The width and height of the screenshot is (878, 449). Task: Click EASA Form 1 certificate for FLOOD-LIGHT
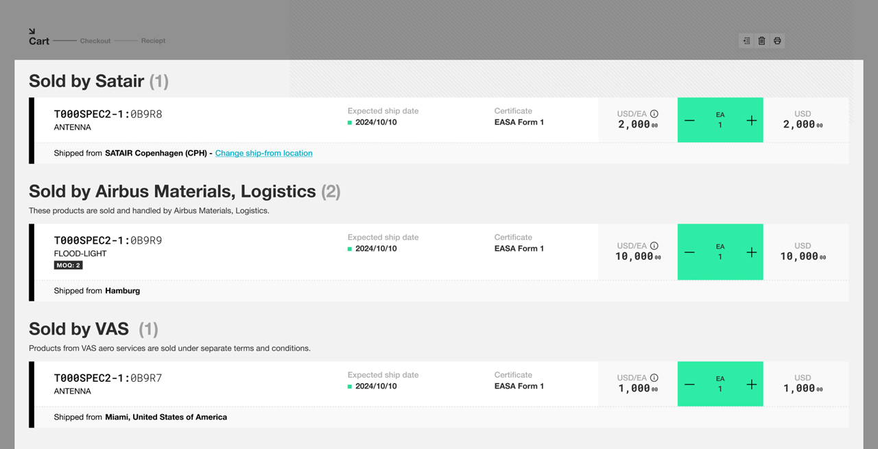point(519,249)
